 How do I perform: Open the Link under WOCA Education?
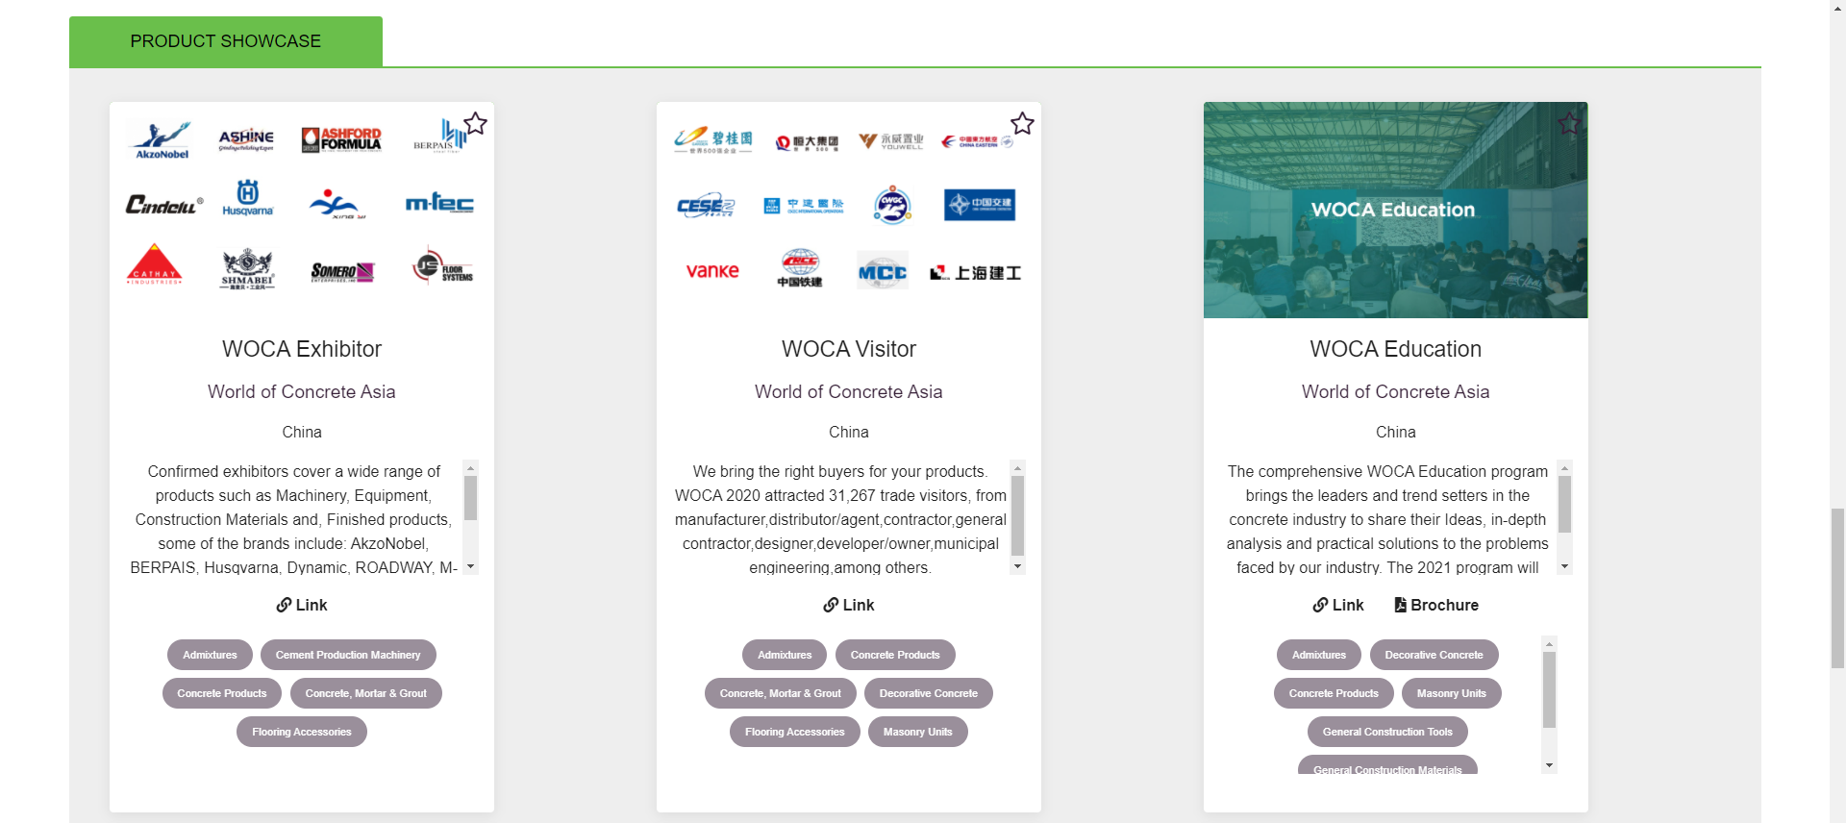click(1338, 605)
